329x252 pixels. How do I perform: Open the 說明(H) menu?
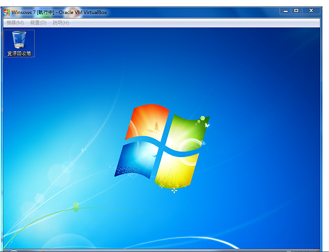click(61, 23)
